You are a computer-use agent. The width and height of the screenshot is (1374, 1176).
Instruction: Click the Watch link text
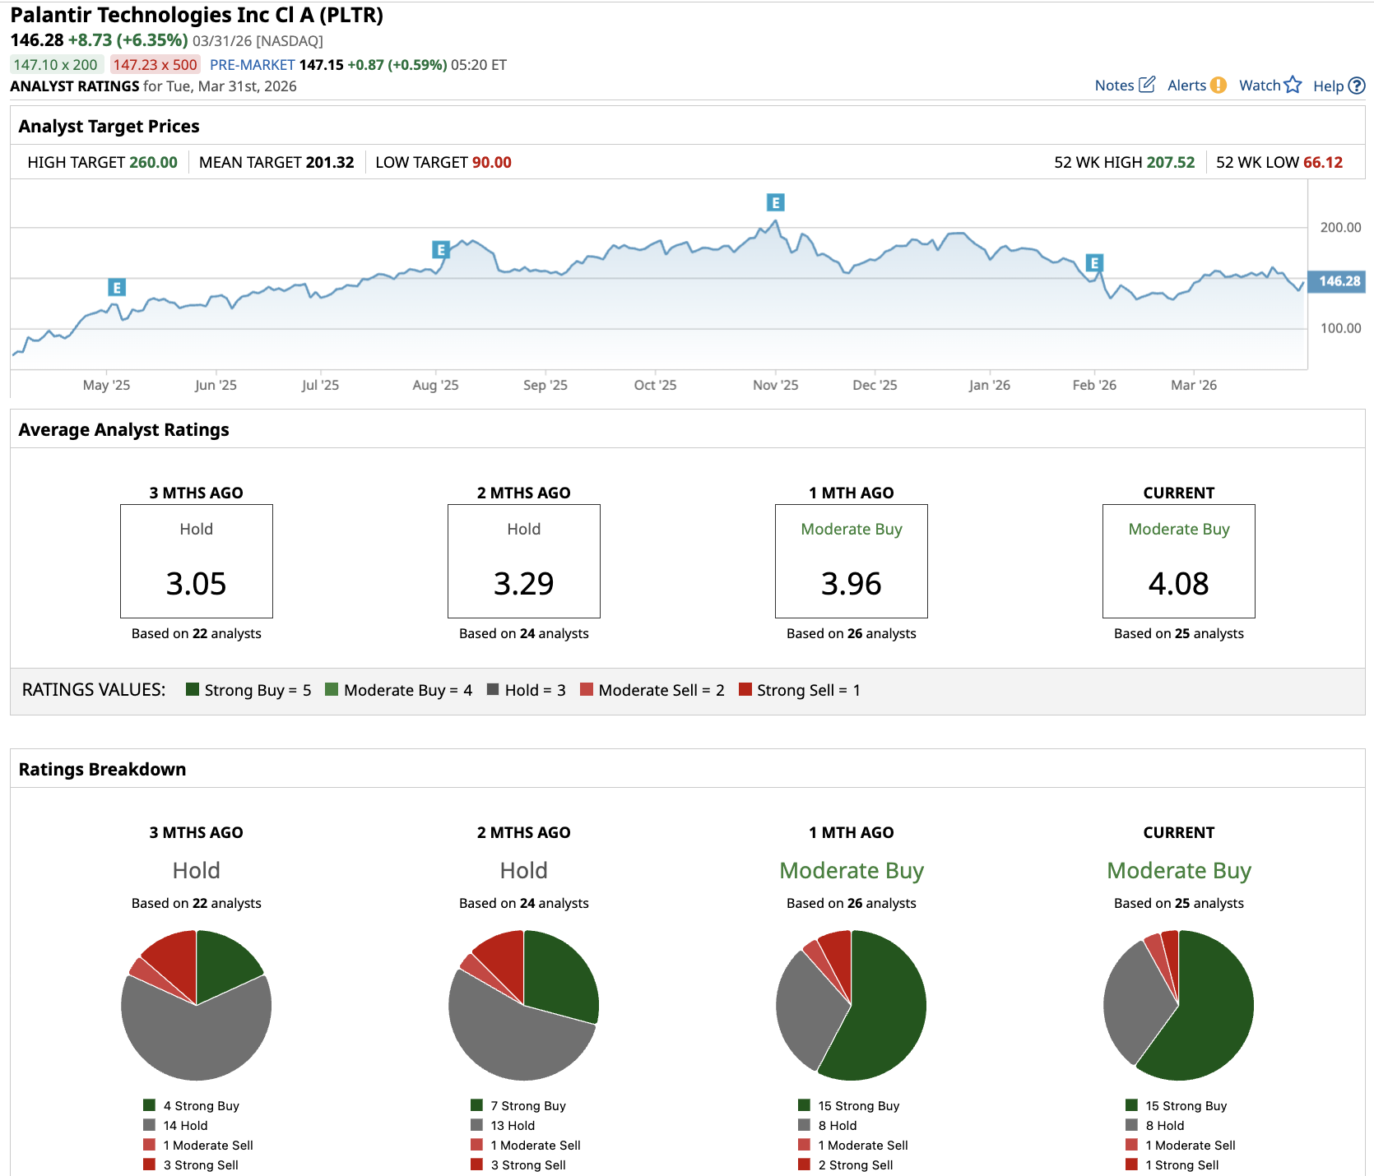point(1260,86)
